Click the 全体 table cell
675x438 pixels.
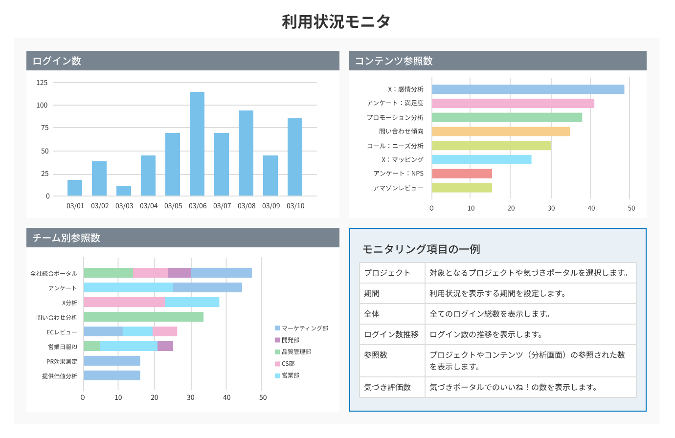tap(392, 314)
